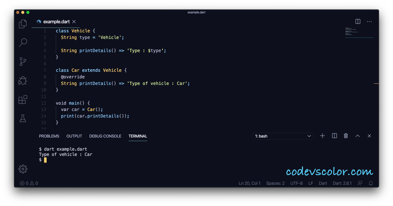Viewport: 393px width, 206px height.
Task: Switch to the DEBUG CONSOLE tab
Action: (x=105, y=136)
